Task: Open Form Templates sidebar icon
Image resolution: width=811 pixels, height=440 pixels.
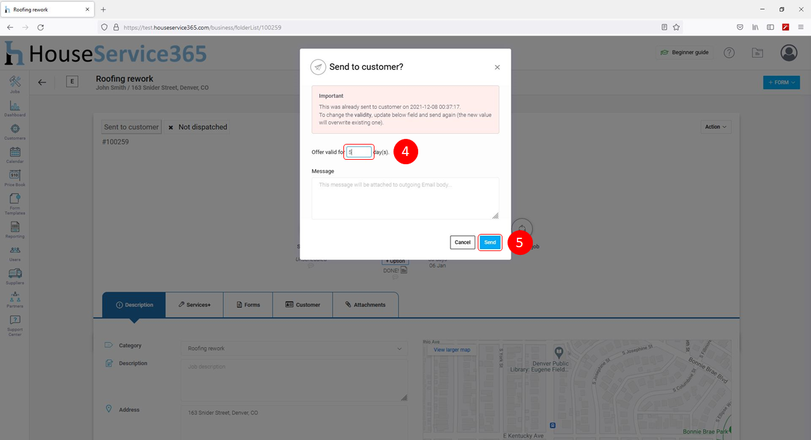Action: click(15, 202)
